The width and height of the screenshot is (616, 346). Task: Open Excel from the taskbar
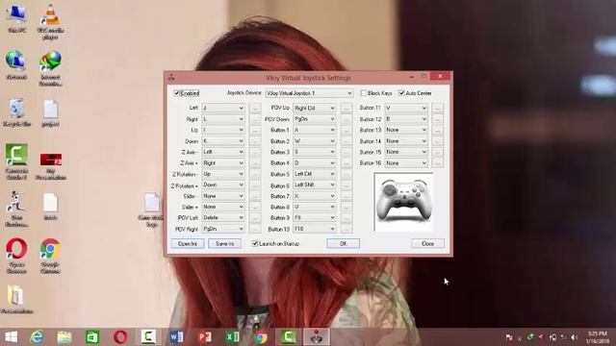click(233, 337)
